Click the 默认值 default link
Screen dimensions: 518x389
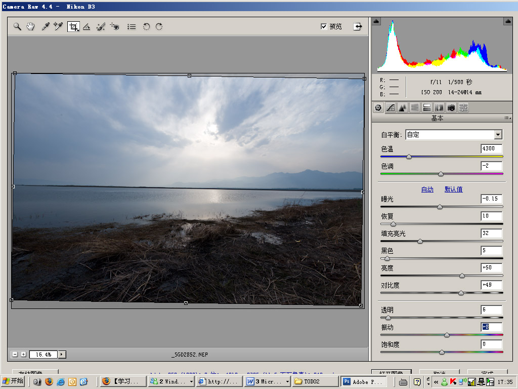click(454, 189)
